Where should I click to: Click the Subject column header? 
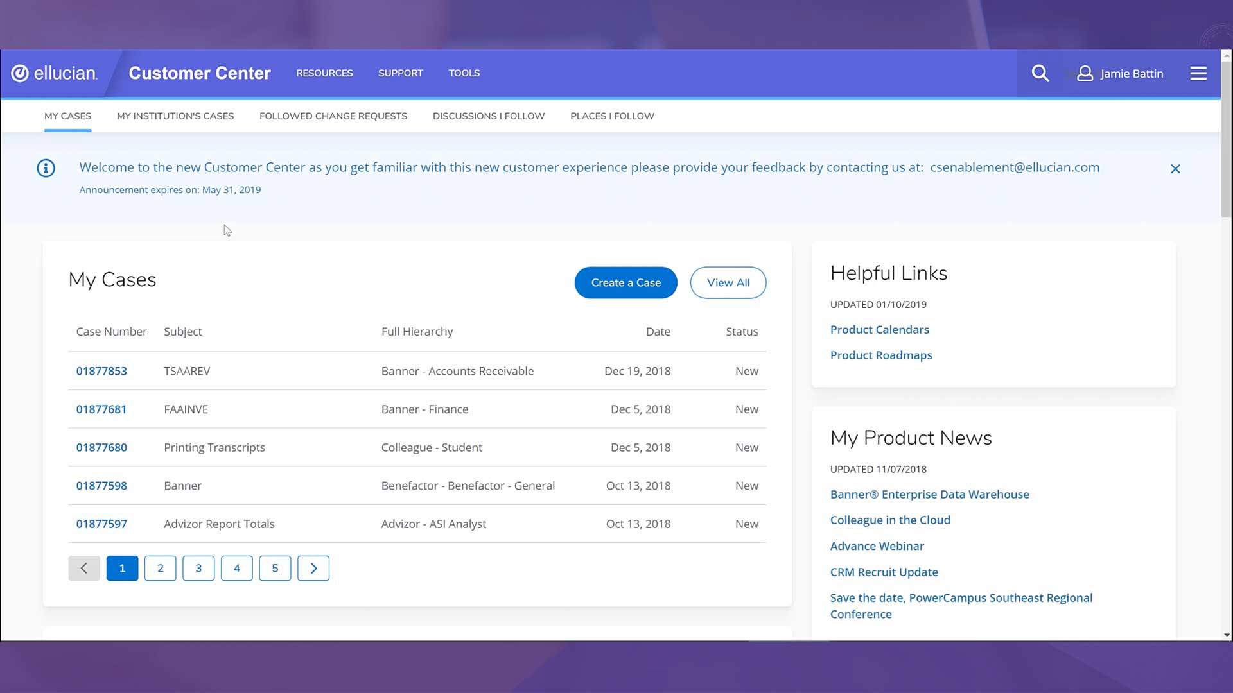click(182, 332)
